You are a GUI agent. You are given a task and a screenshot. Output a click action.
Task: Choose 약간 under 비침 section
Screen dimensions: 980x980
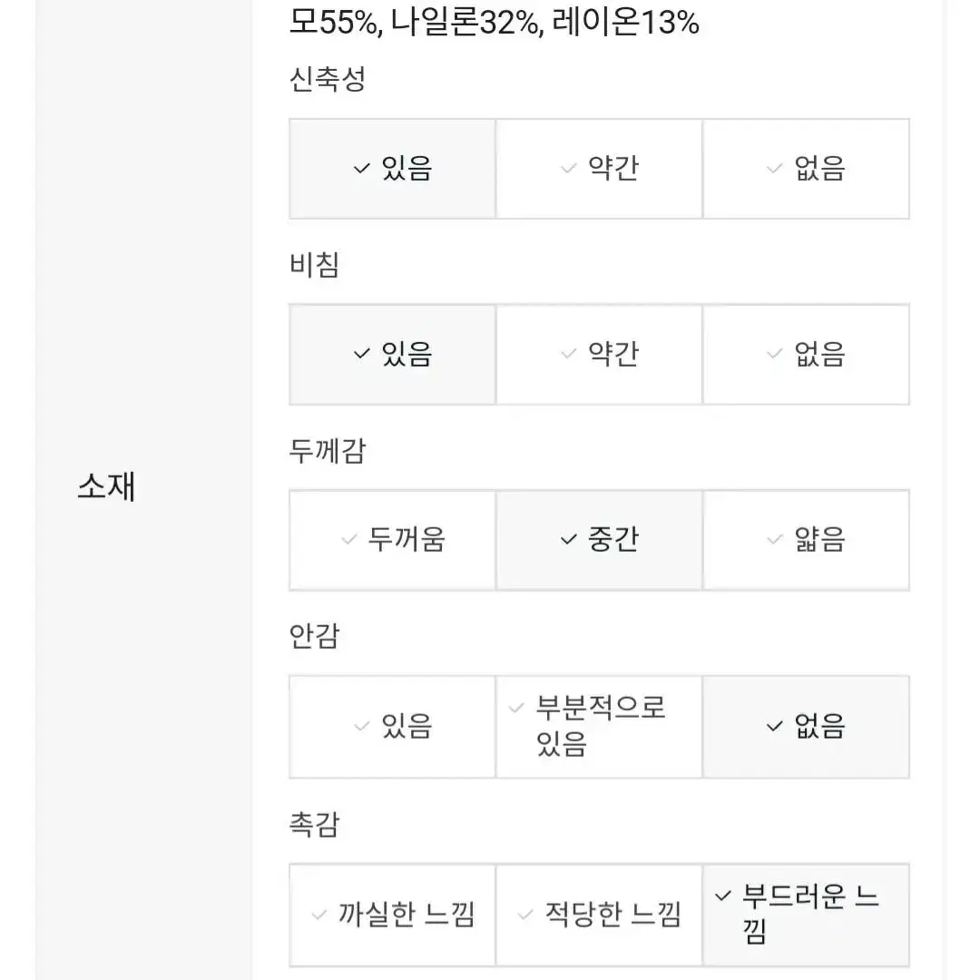click(599, 355)
